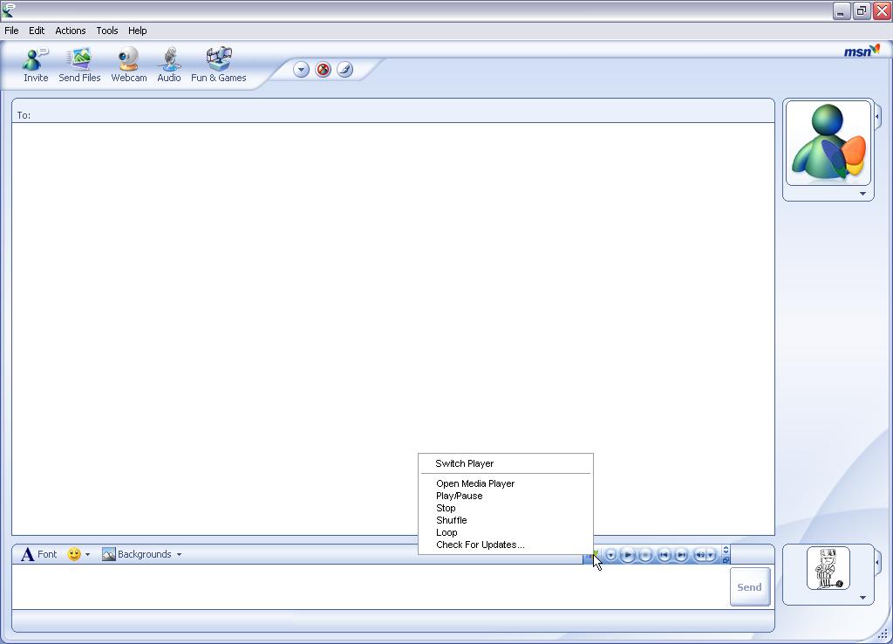The width and height of the screenshot is (893, 644).
Task: Collapse the contact display picture side arrow
Action: tap(877, 117)
